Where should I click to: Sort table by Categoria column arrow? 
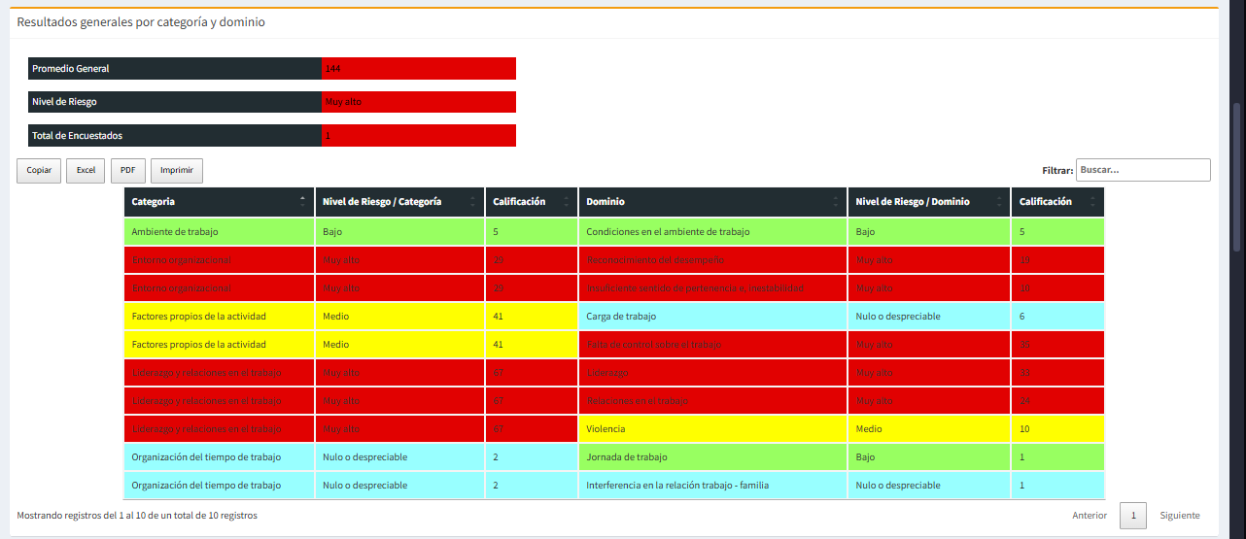302,202
